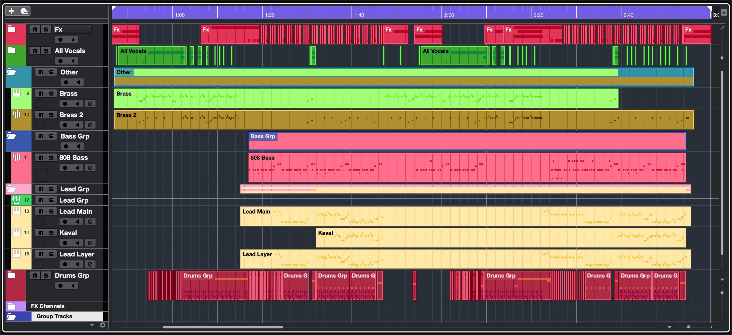Image resolution: width=732 pixels, height=335 pixels.
Task: Expand the Drums Grp folder track
Action: pyautogui.click(x=11, y=275)
